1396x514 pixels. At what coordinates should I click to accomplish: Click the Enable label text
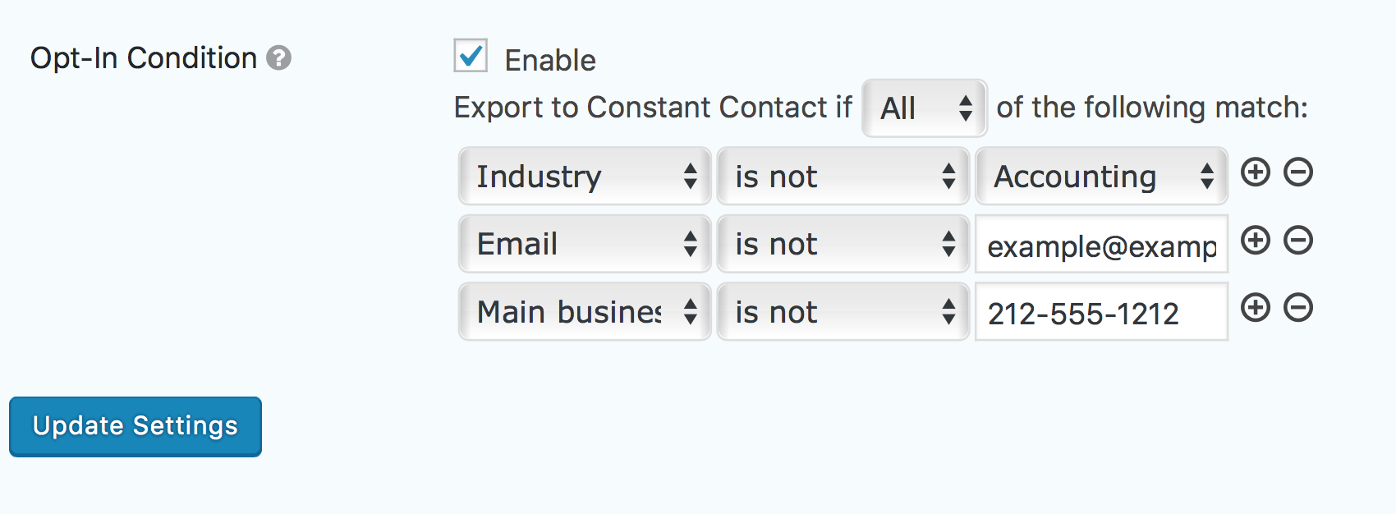pos(550,60)
